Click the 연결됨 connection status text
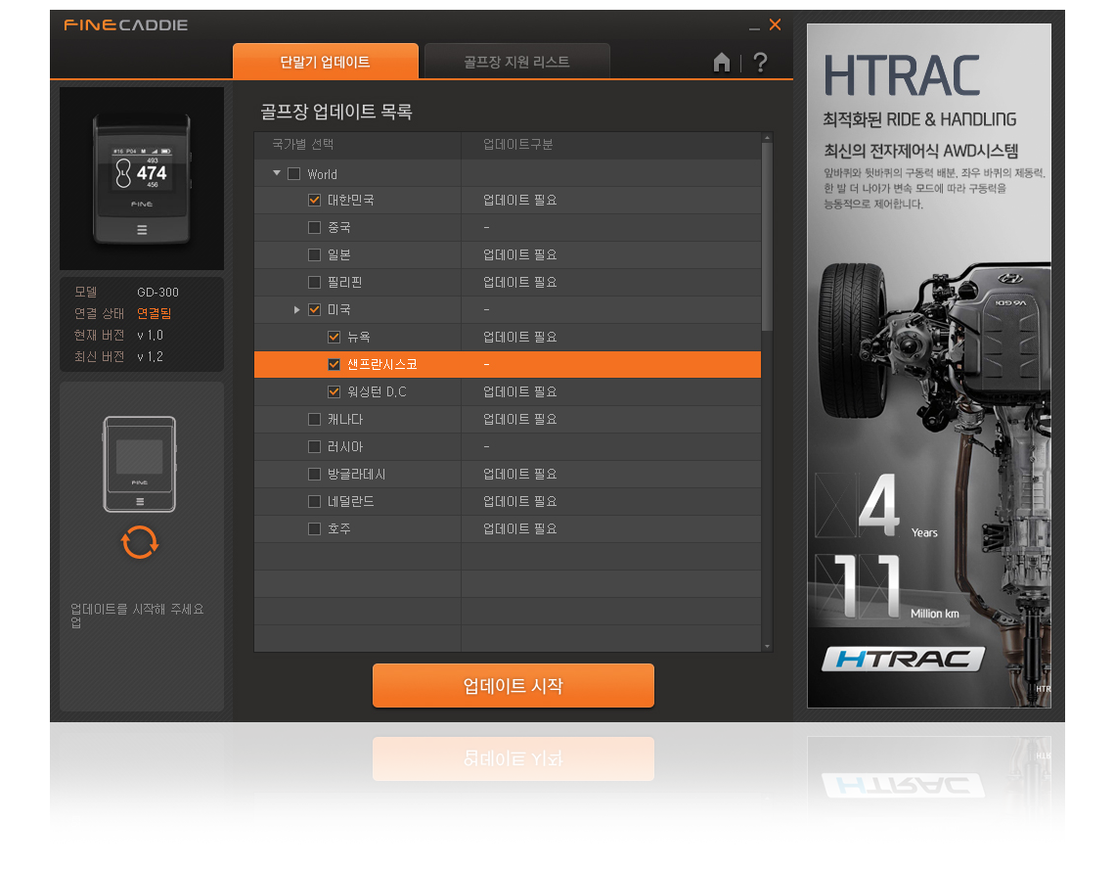The image size is (1115, 869). click(x=155, y=313)
